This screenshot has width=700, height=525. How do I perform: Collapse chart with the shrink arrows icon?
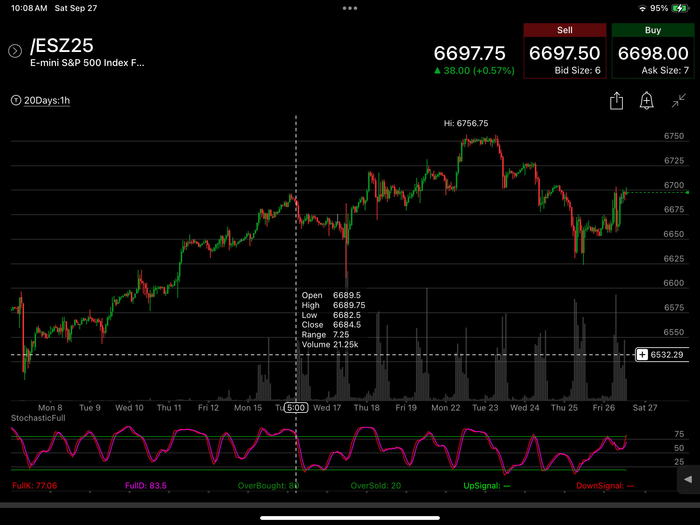tap(678, 101)
